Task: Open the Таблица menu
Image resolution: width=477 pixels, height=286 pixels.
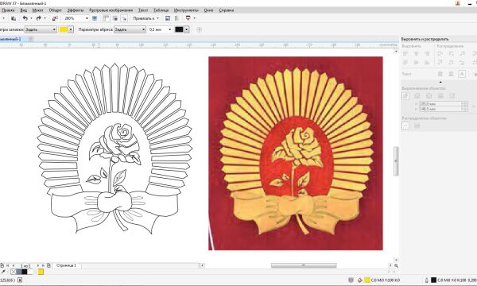Action: coord(161,10)
